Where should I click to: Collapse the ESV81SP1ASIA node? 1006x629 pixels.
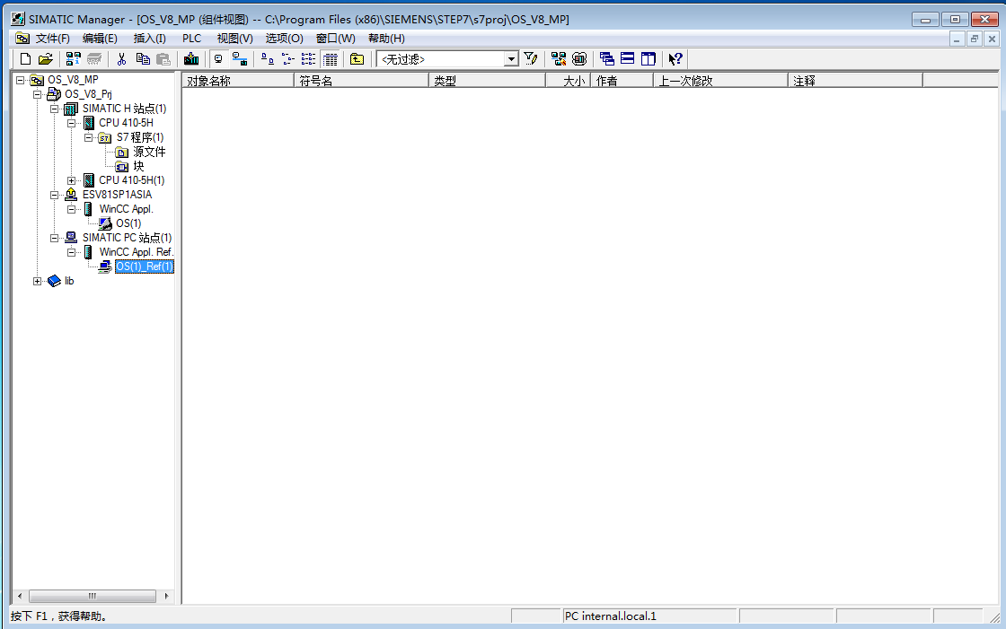[x=55, y=195]
